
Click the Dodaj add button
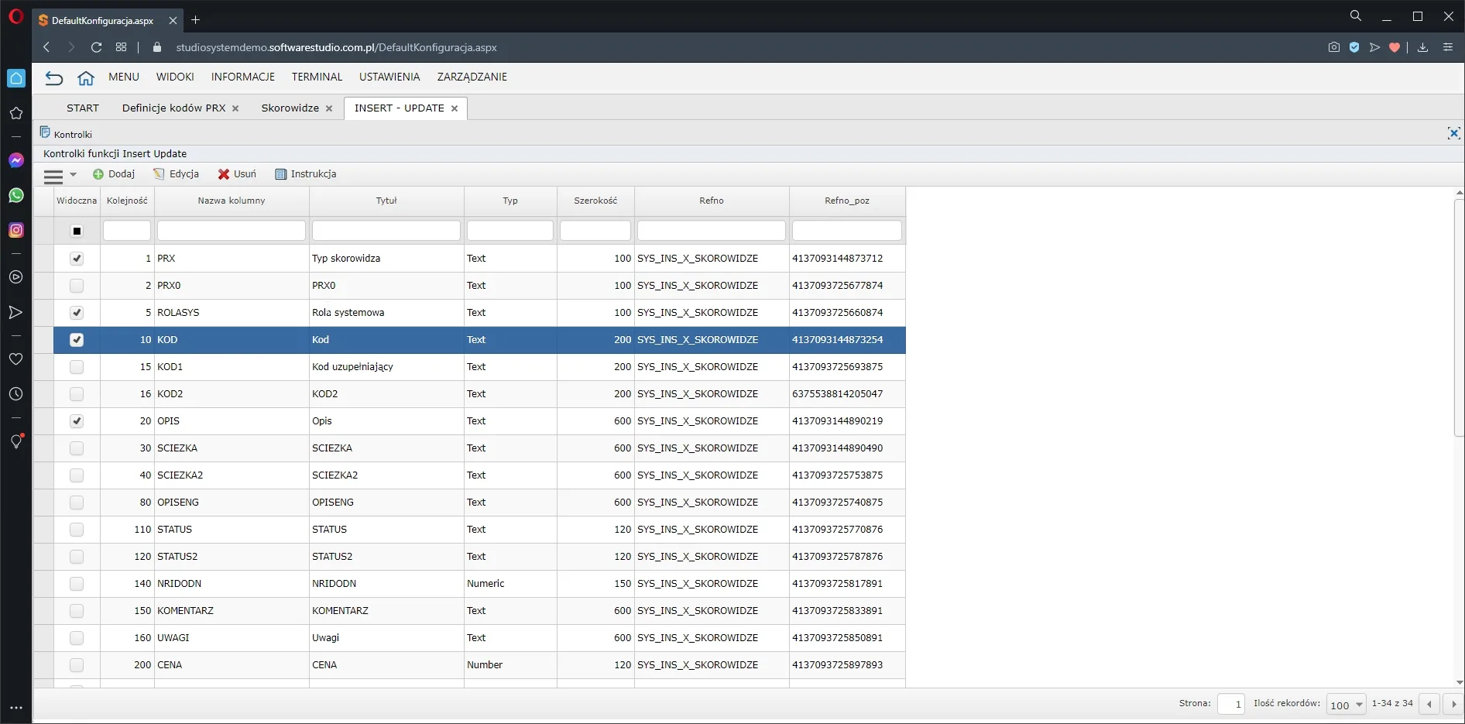coord(114,174)
